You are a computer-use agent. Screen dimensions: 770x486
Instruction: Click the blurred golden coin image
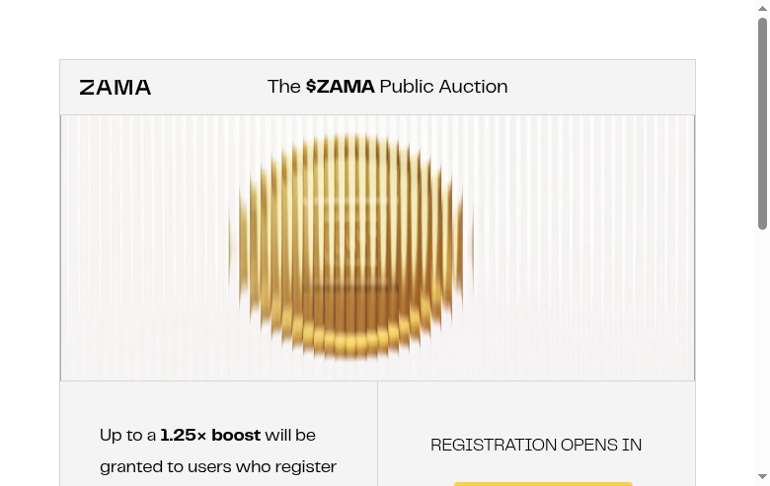click(350, 246)
